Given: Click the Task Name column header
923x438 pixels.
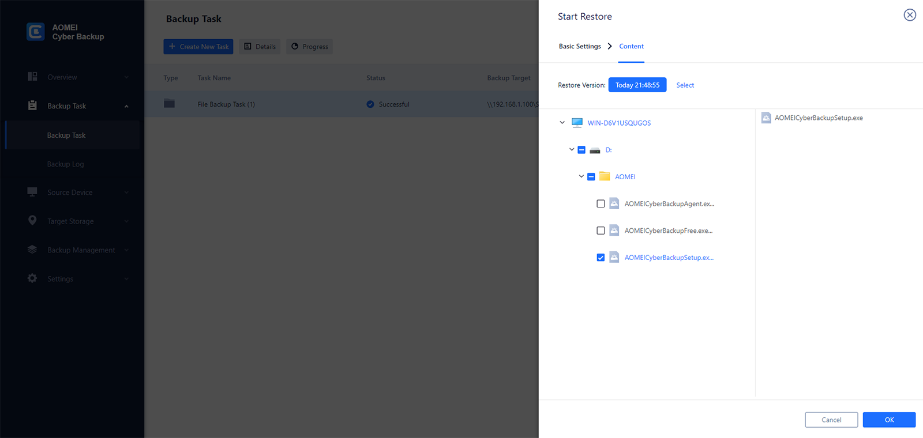Looking at the screenshot, I should pyautogui.click(x=214, y=78).
